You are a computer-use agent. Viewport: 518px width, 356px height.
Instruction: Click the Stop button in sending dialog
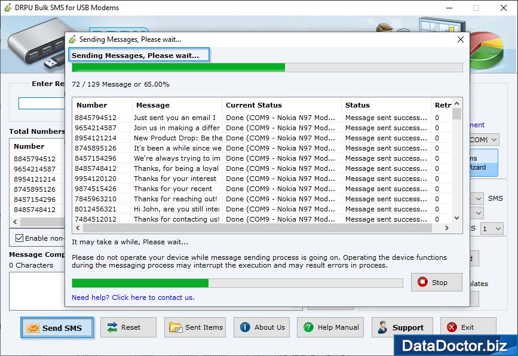(436, 283)
